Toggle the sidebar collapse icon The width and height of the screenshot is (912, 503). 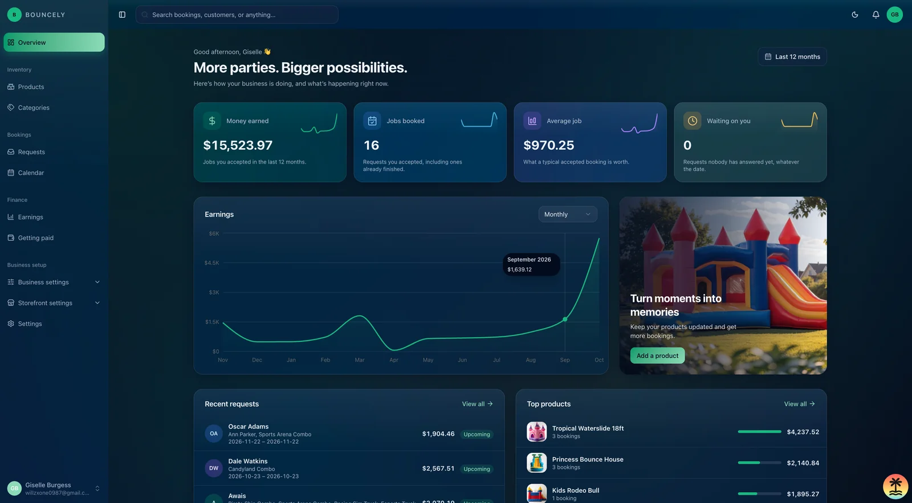tap(122, 15)
